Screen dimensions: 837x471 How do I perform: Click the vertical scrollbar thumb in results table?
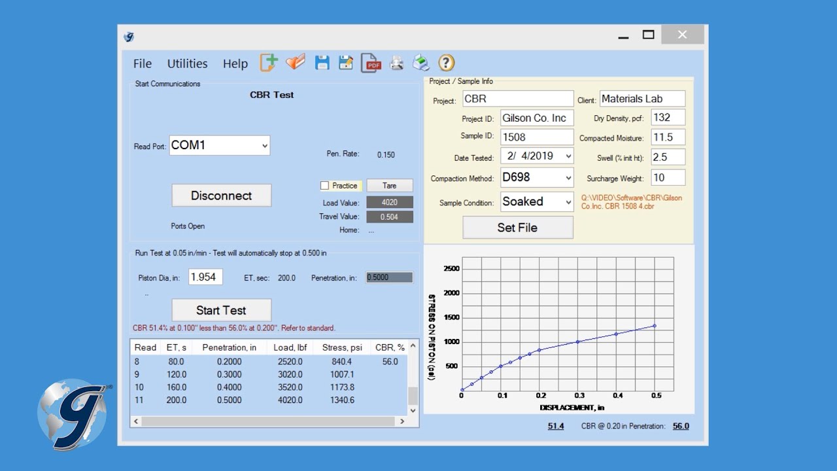413,396
